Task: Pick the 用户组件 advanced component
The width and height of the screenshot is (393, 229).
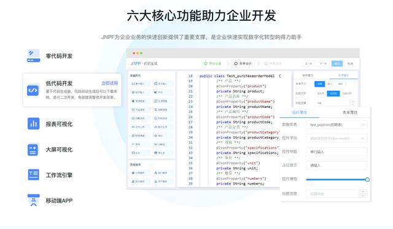Action: pyautogui.click(x=163, y=181)
